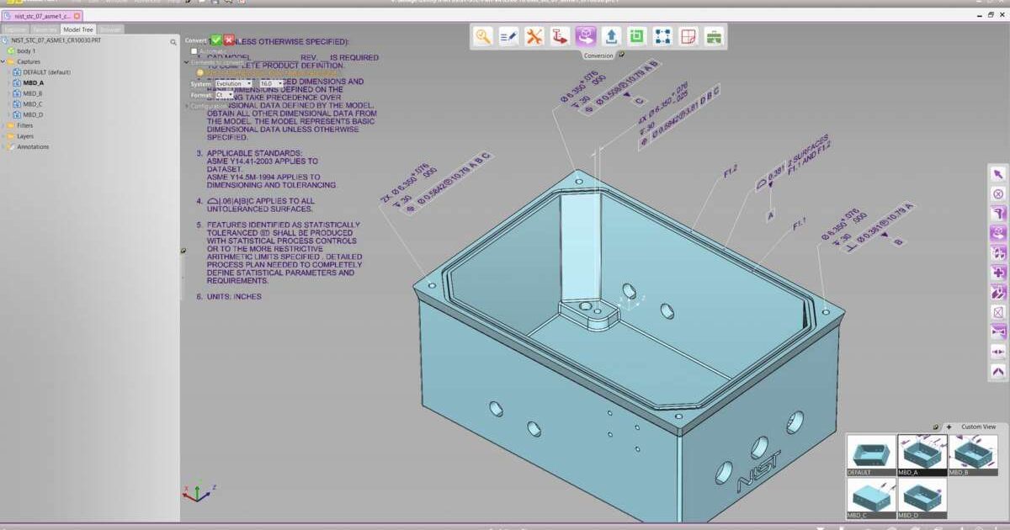
Task: Open the MBD_D view thumbnail
Action: (x=922, y=498)
